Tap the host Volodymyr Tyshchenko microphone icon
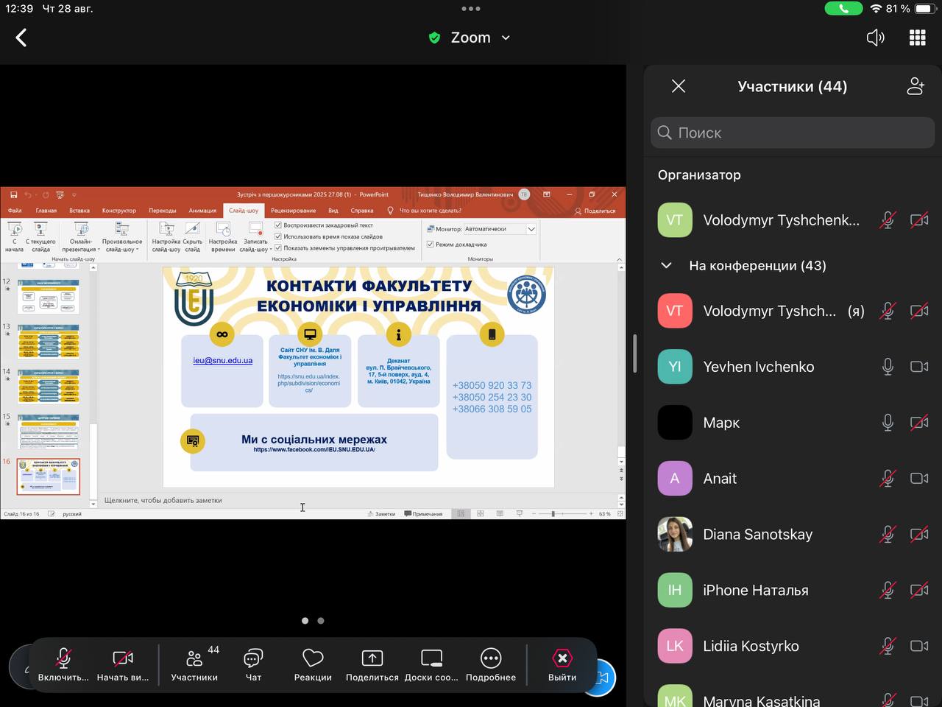 click(x=888, y=220)
